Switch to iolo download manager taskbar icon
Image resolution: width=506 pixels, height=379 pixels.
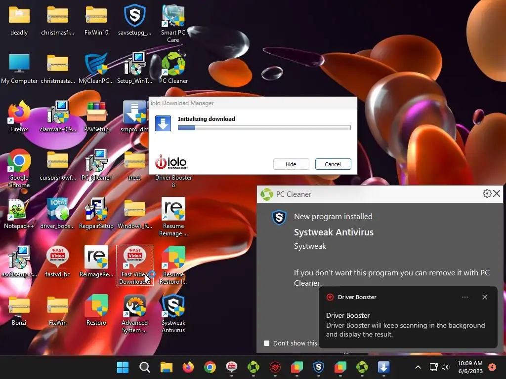tap(383, 367)
